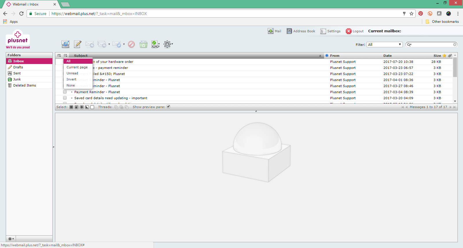
Task: Tick the Saved card details message checkbox
Action: click(x=65, y=98)
